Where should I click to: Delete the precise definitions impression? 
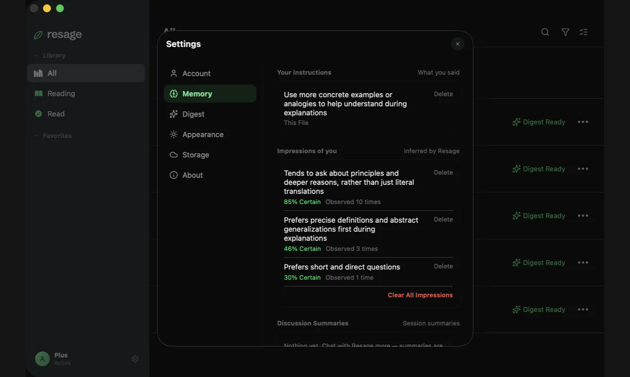(x=443, y=219)
